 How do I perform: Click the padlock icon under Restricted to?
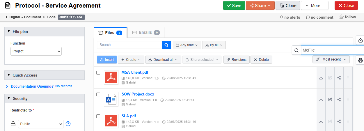(x=13, y=124)
